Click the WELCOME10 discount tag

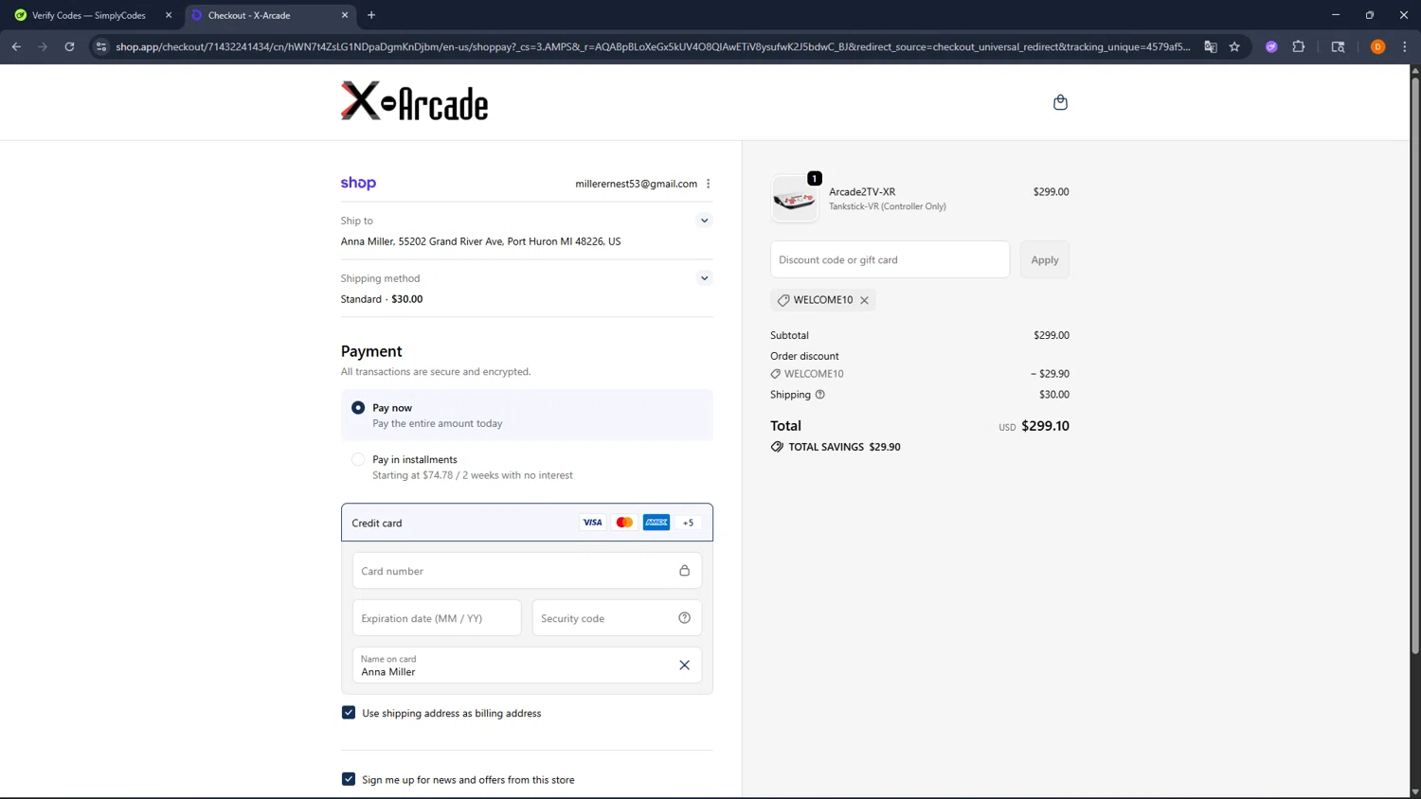(822, 300)
